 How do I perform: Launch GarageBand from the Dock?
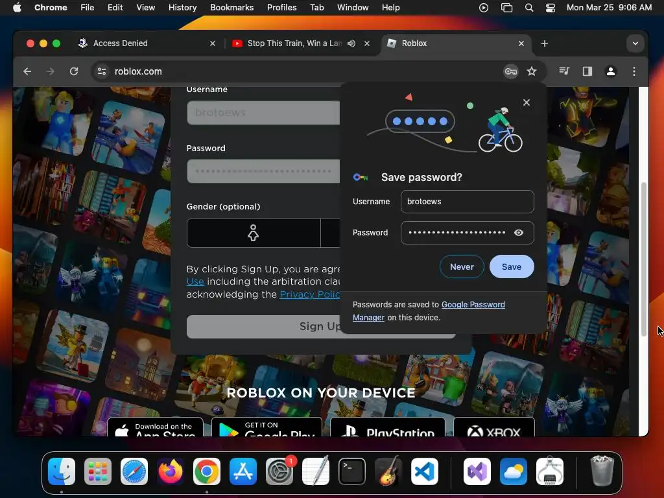388,471
